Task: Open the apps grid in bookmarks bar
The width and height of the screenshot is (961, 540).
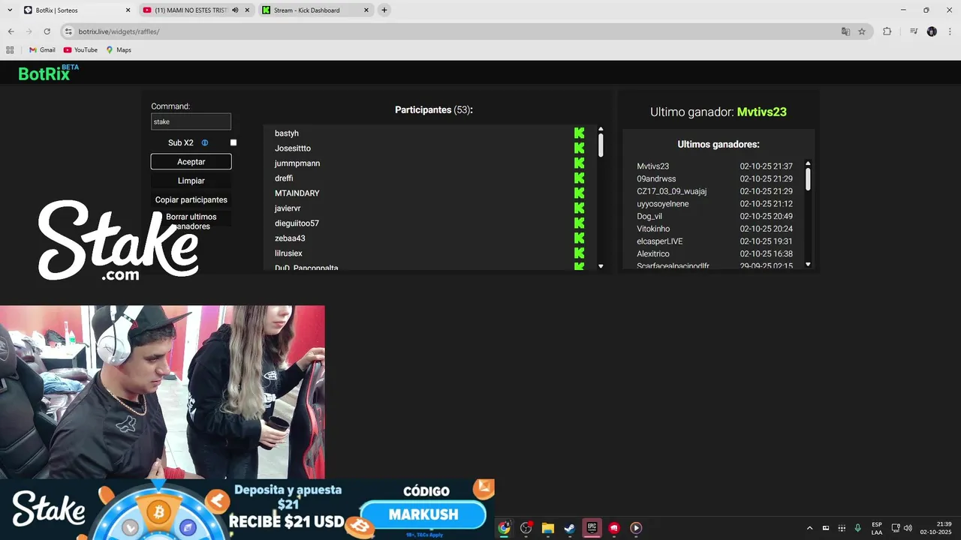Action: [10, 49]
